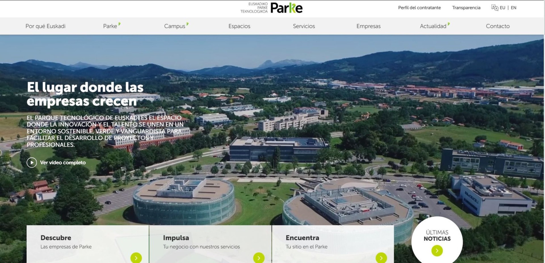The width and height of the screenshot is (545, 263).
Task: Select the Empresas navigation option
Action: click(x=368, y=26)
